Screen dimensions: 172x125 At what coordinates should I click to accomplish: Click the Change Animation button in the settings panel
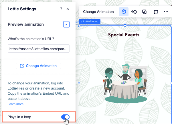39,66
